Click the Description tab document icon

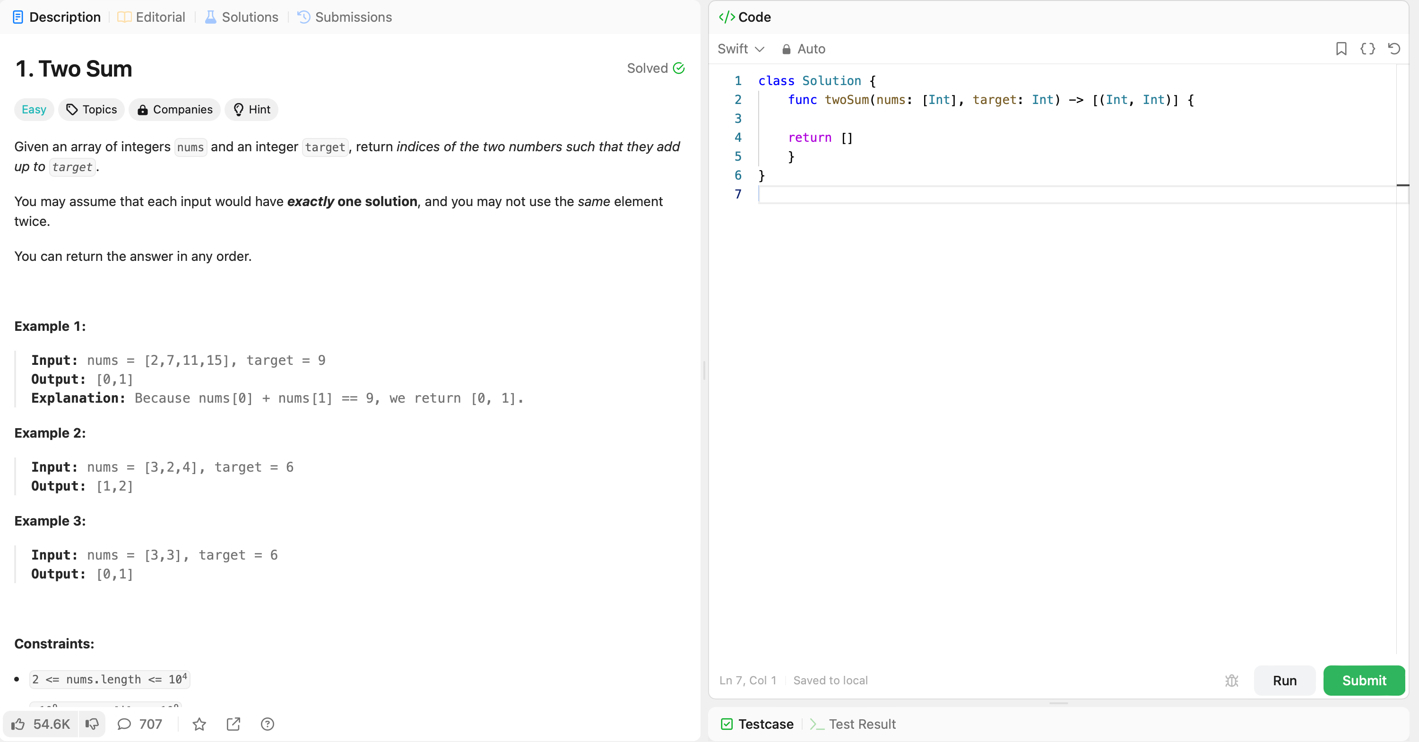(18, 17)
